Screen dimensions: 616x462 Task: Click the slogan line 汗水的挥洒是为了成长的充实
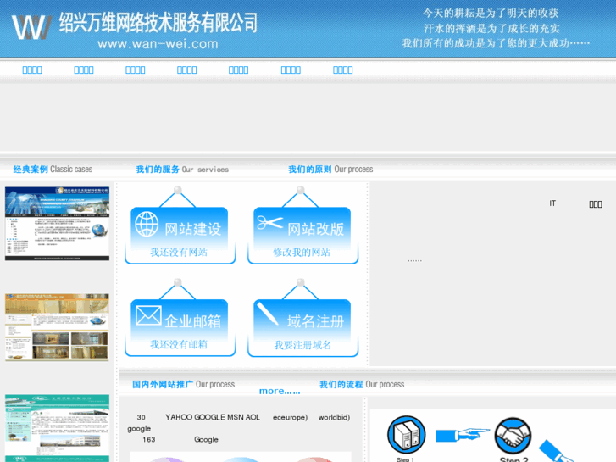click(491, 28)
